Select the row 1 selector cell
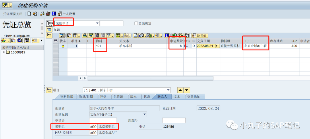The height and width of the screenshot is (139, 310). point(56,46)
